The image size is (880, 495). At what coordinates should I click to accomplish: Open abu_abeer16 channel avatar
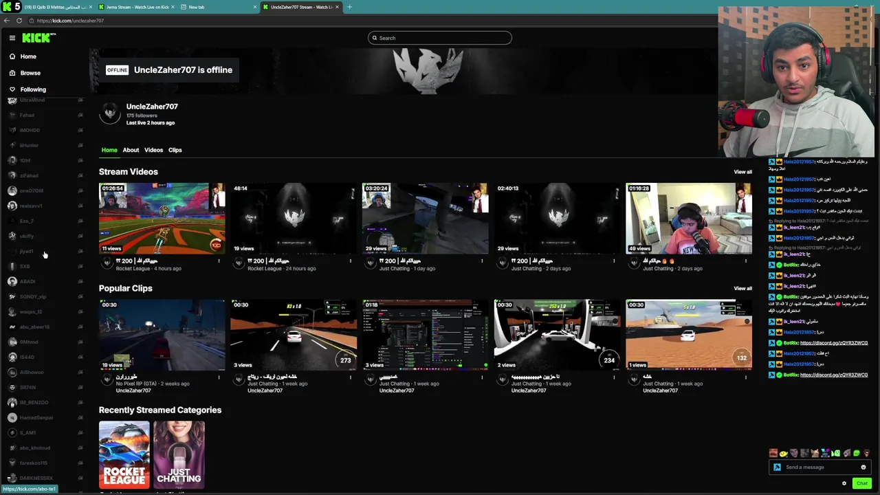[12, 327]
